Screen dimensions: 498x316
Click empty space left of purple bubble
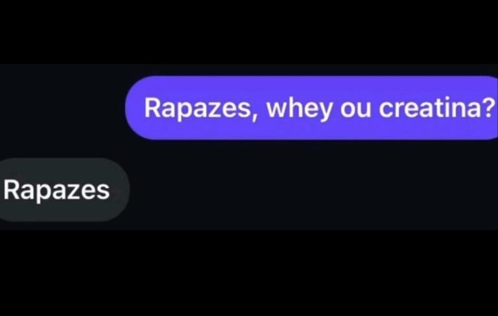click(x=62, y=108)
